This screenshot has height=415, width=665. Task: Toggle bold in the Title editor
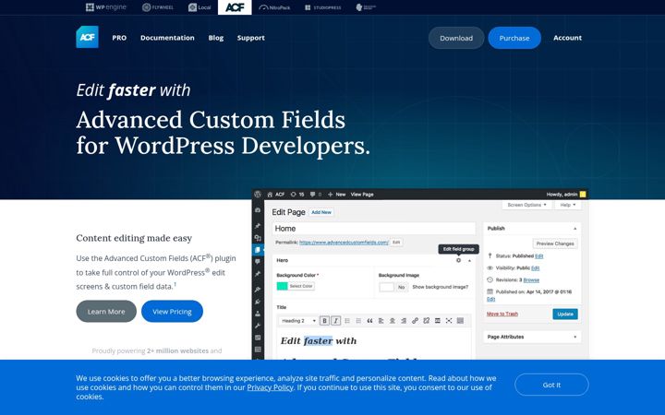324,321
